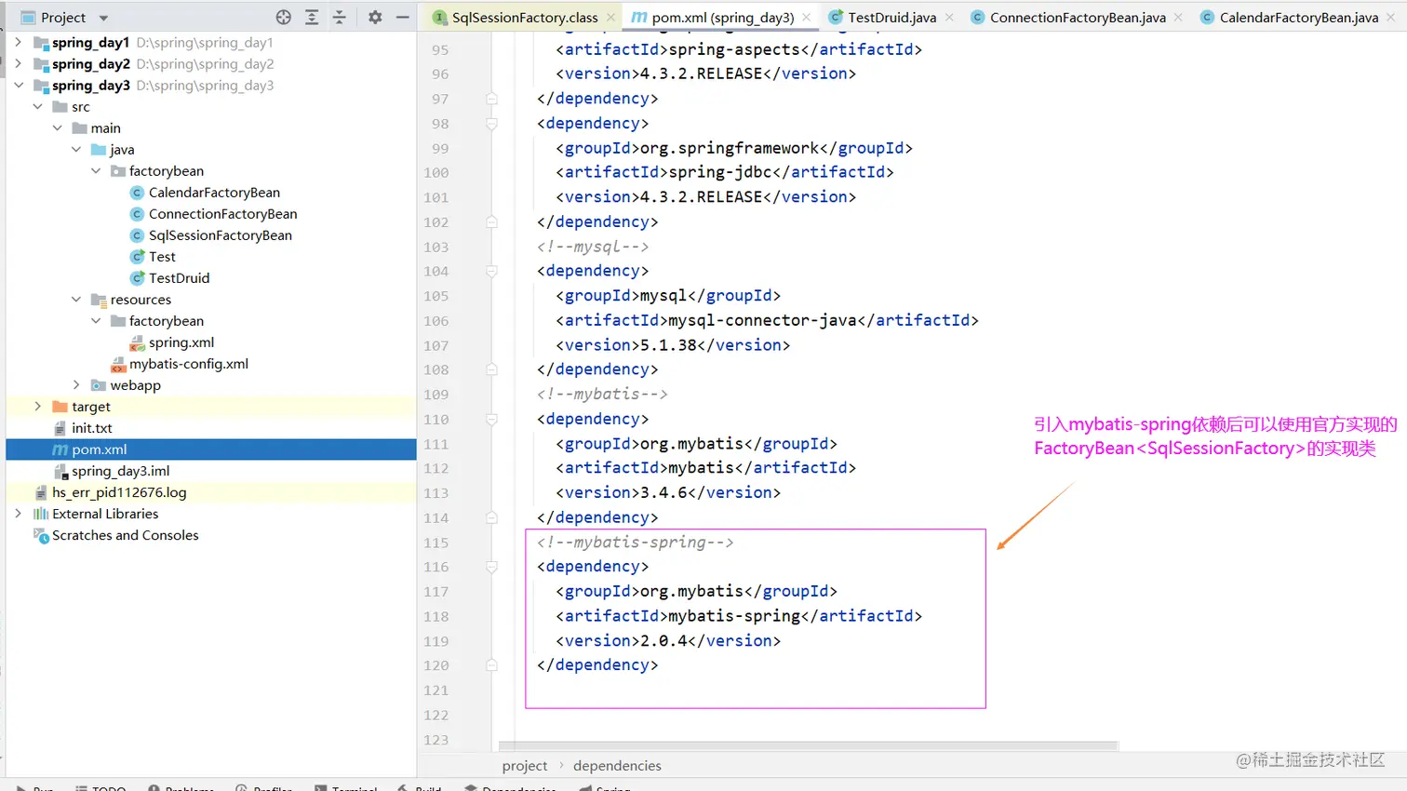Expand the webapp folder
Screen dimensions: 1407x791
click(x=76, y=384)
